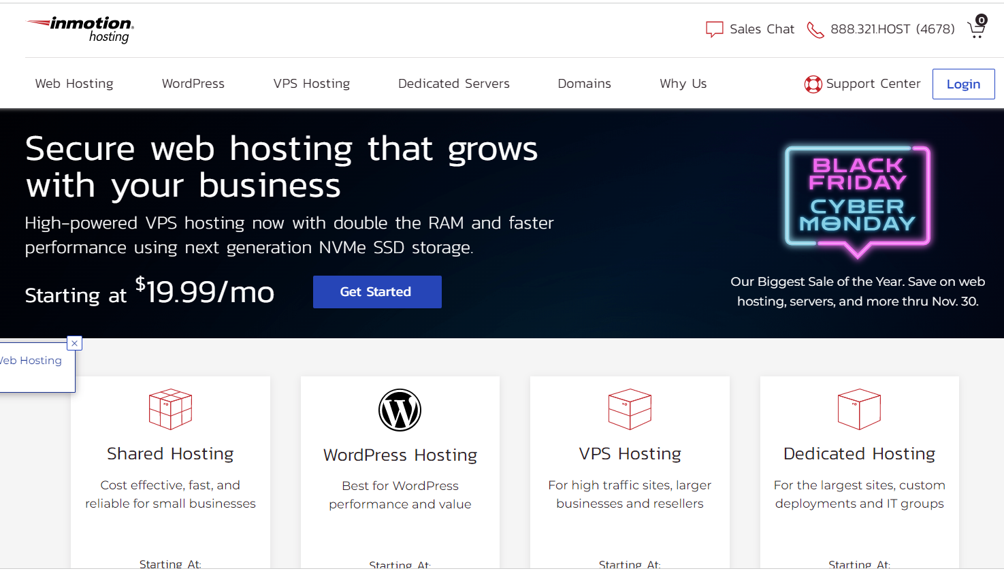This screenshot has width=1004, height=571.
Task: Click the Black Friday Cyber Monday neon badge
Action: [858, 201]
